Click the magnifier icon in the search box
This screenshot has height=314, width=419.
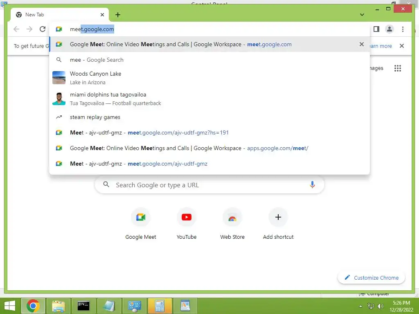coord(106,184)
